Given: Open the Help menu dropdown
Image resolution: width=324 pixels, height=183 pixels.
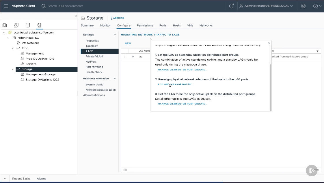Looking at the screenshot, I should coord(317,6).
